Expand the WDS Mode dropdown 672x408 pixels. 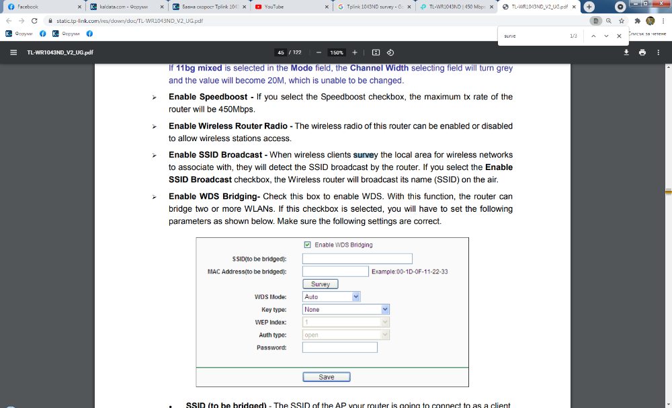click(x=331, y=296)
